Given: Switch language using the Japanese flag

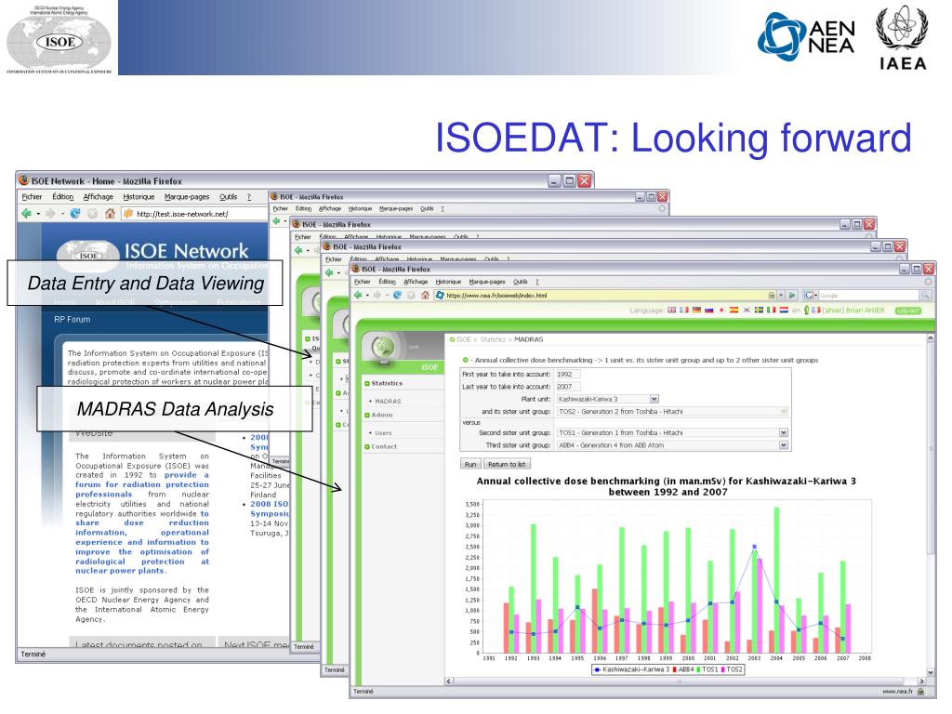Looking at the screenshot, I should pos(721,311).
